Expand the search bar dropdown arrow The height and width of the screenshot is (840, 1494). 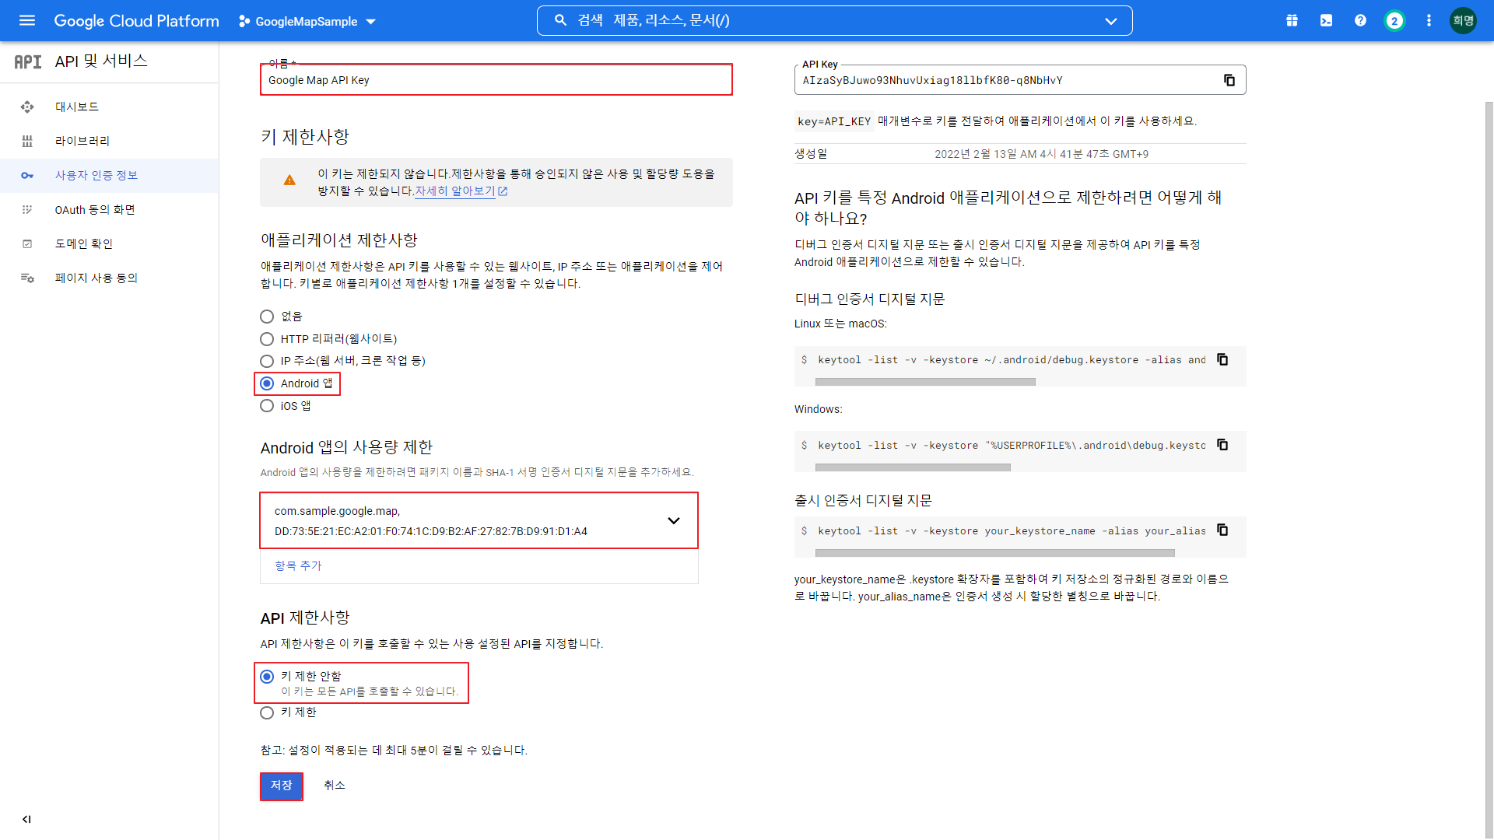(1110, 21)
